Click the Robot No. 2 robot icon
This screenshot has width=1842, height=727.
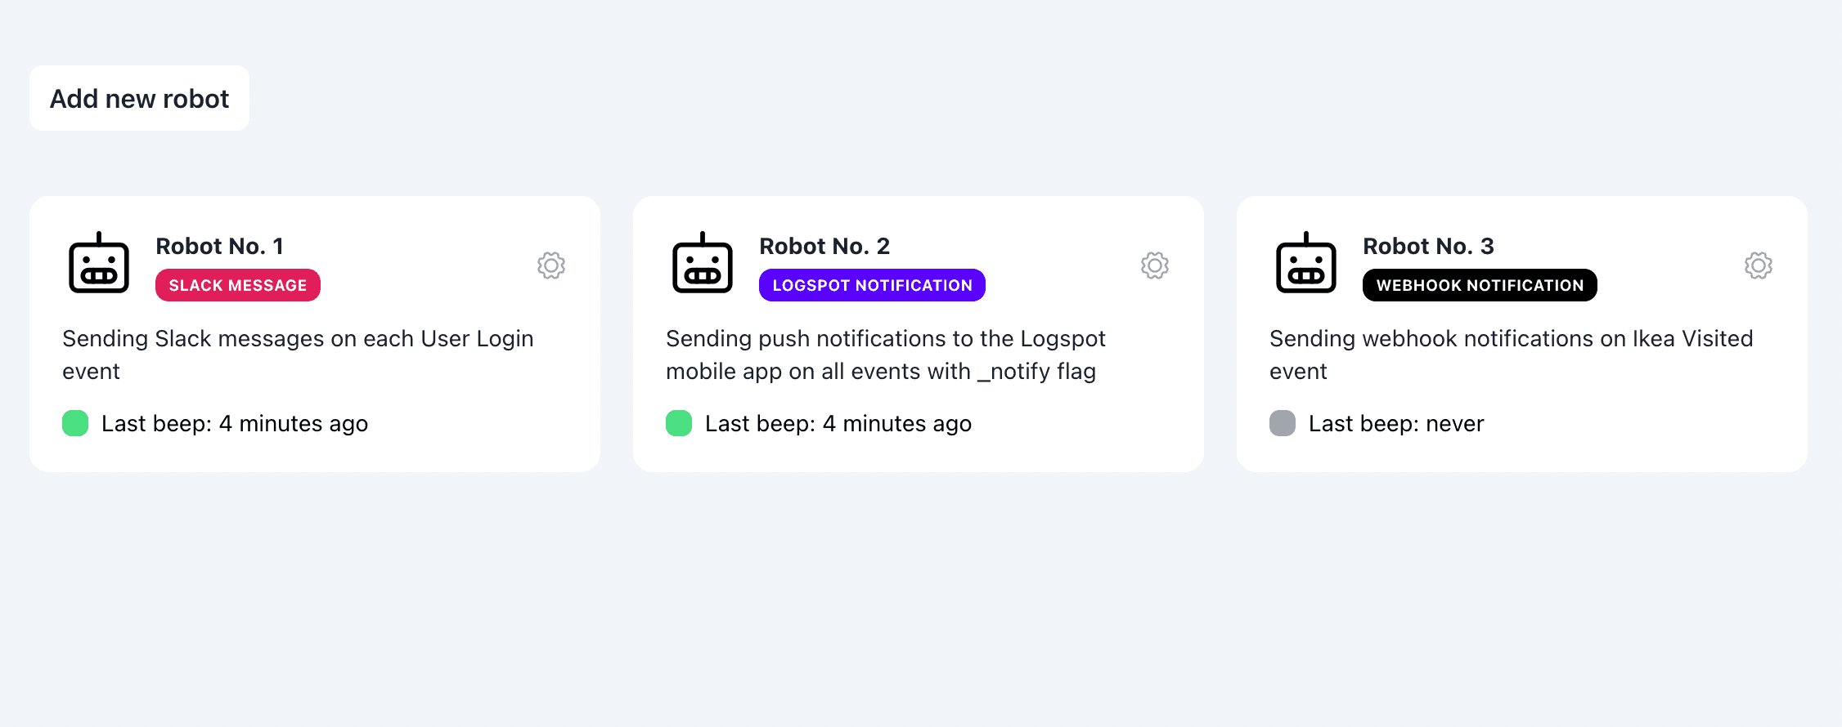pos(703,263)
